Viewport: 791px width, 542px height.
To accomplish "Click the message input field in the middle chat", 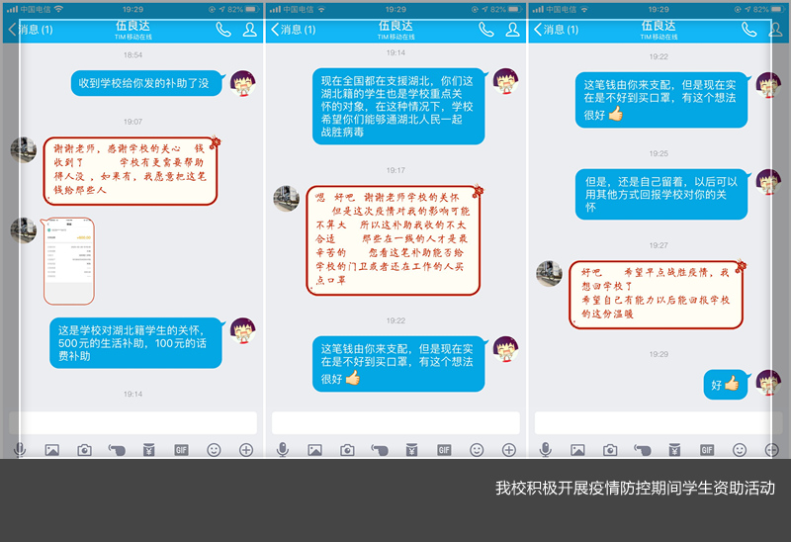I will pyautogui.click(x=395, y=422).
